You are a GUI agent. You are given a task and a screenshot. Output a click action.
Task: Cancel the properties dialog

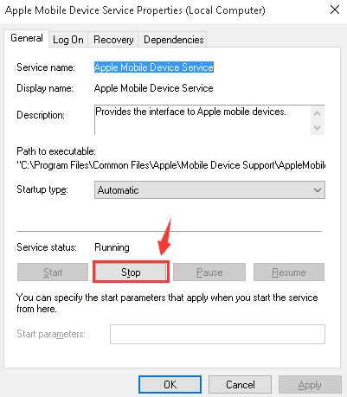[x=240, y=385]
